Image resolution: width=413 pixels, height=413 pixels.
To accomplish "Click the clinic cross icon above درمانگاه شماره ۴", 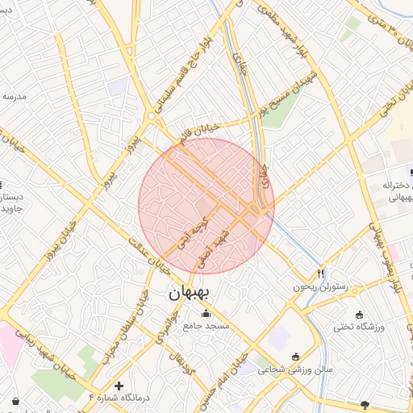I will click(119, 386).
